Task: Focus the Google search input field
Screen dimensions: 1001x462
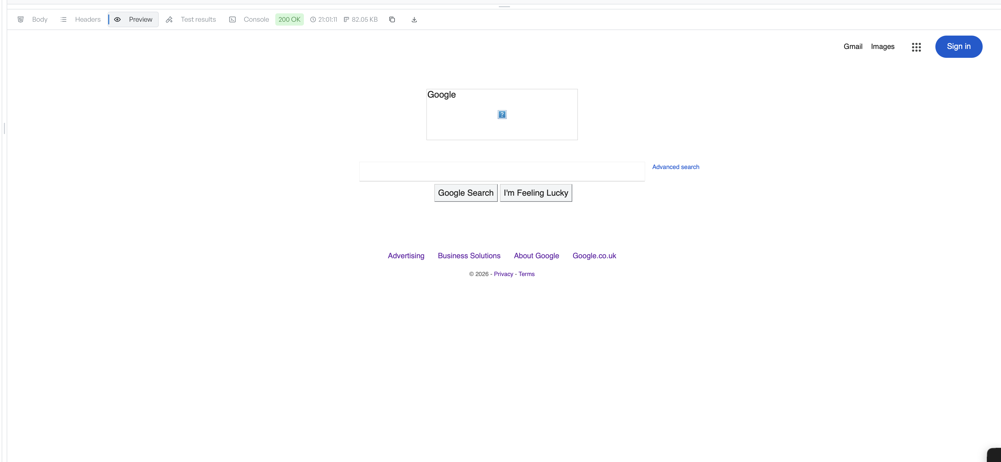Action: coord(502,171)
